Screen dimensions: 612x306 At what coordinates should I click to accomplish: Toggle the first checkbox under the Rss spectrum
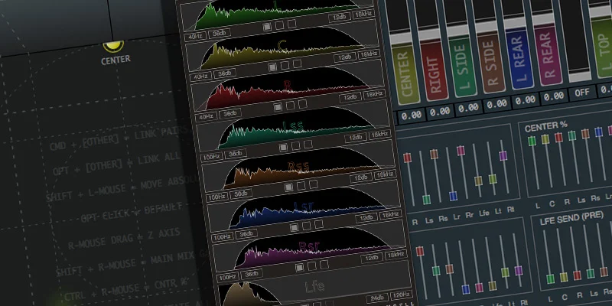click(289, 187)
